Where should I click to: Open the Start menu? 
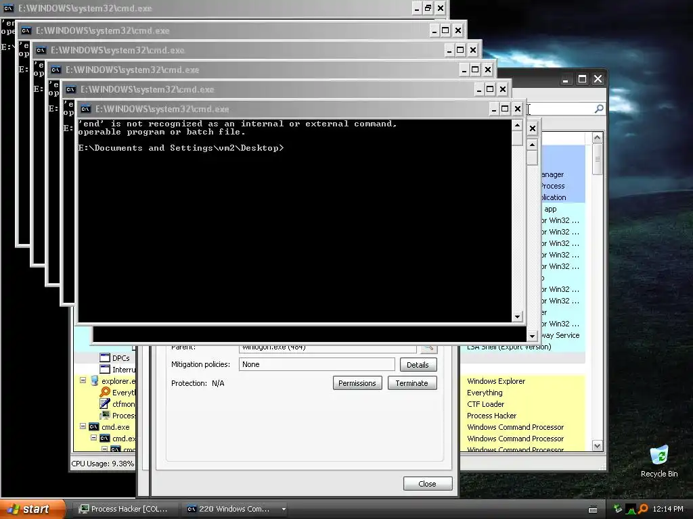click(32, 509)
